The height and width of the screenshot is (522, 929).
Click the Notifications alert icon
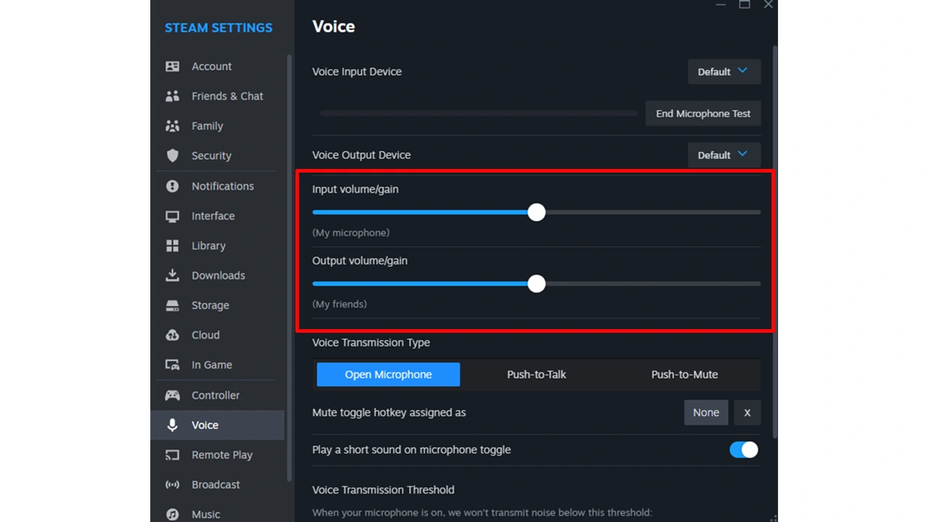pyautogui.click(x=172, y=186)
